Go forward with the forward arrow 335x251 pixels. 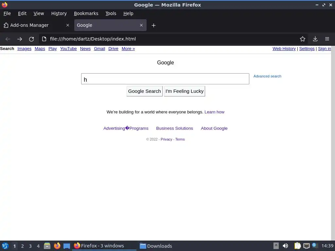(20, 39)
